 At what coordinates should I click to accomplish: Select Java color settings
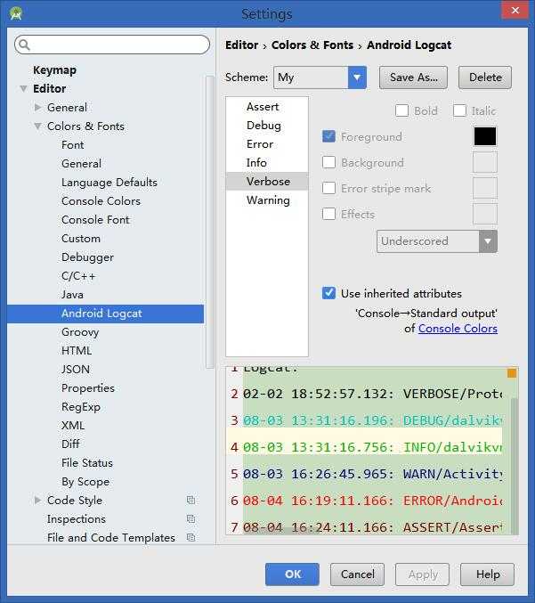[72, 295]
